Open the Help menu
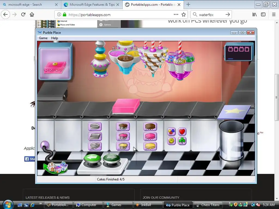Viewport: 279px width, 209px height. pyautogui.click(x=54, y=38)
